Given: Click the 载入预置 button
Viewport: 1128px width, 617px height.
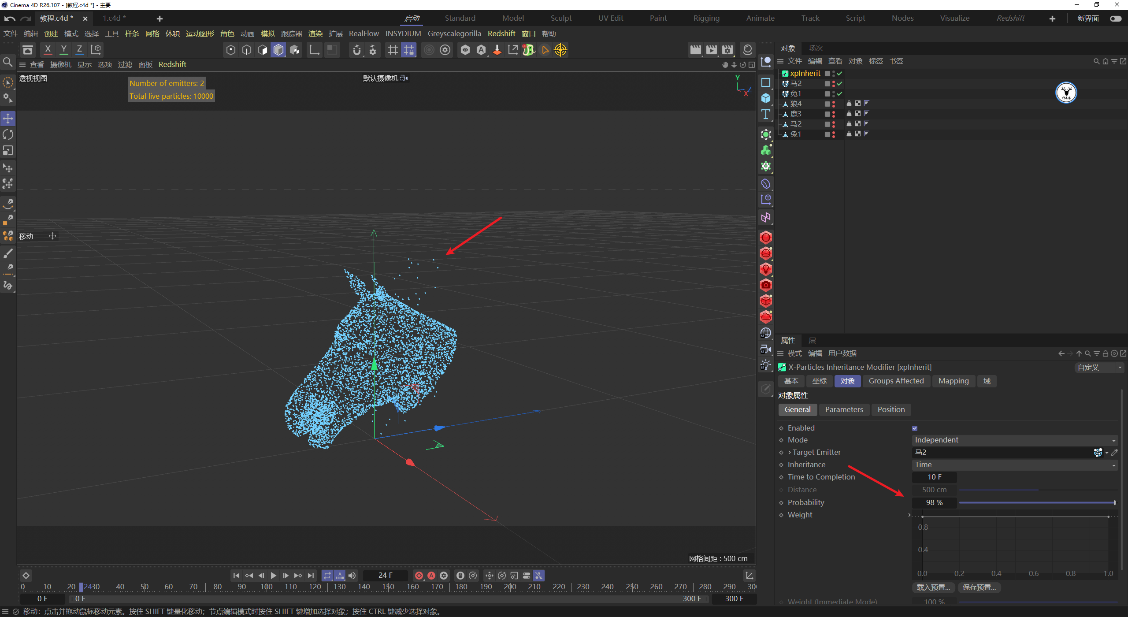Looking at the screenshot, I should [933, 587].
